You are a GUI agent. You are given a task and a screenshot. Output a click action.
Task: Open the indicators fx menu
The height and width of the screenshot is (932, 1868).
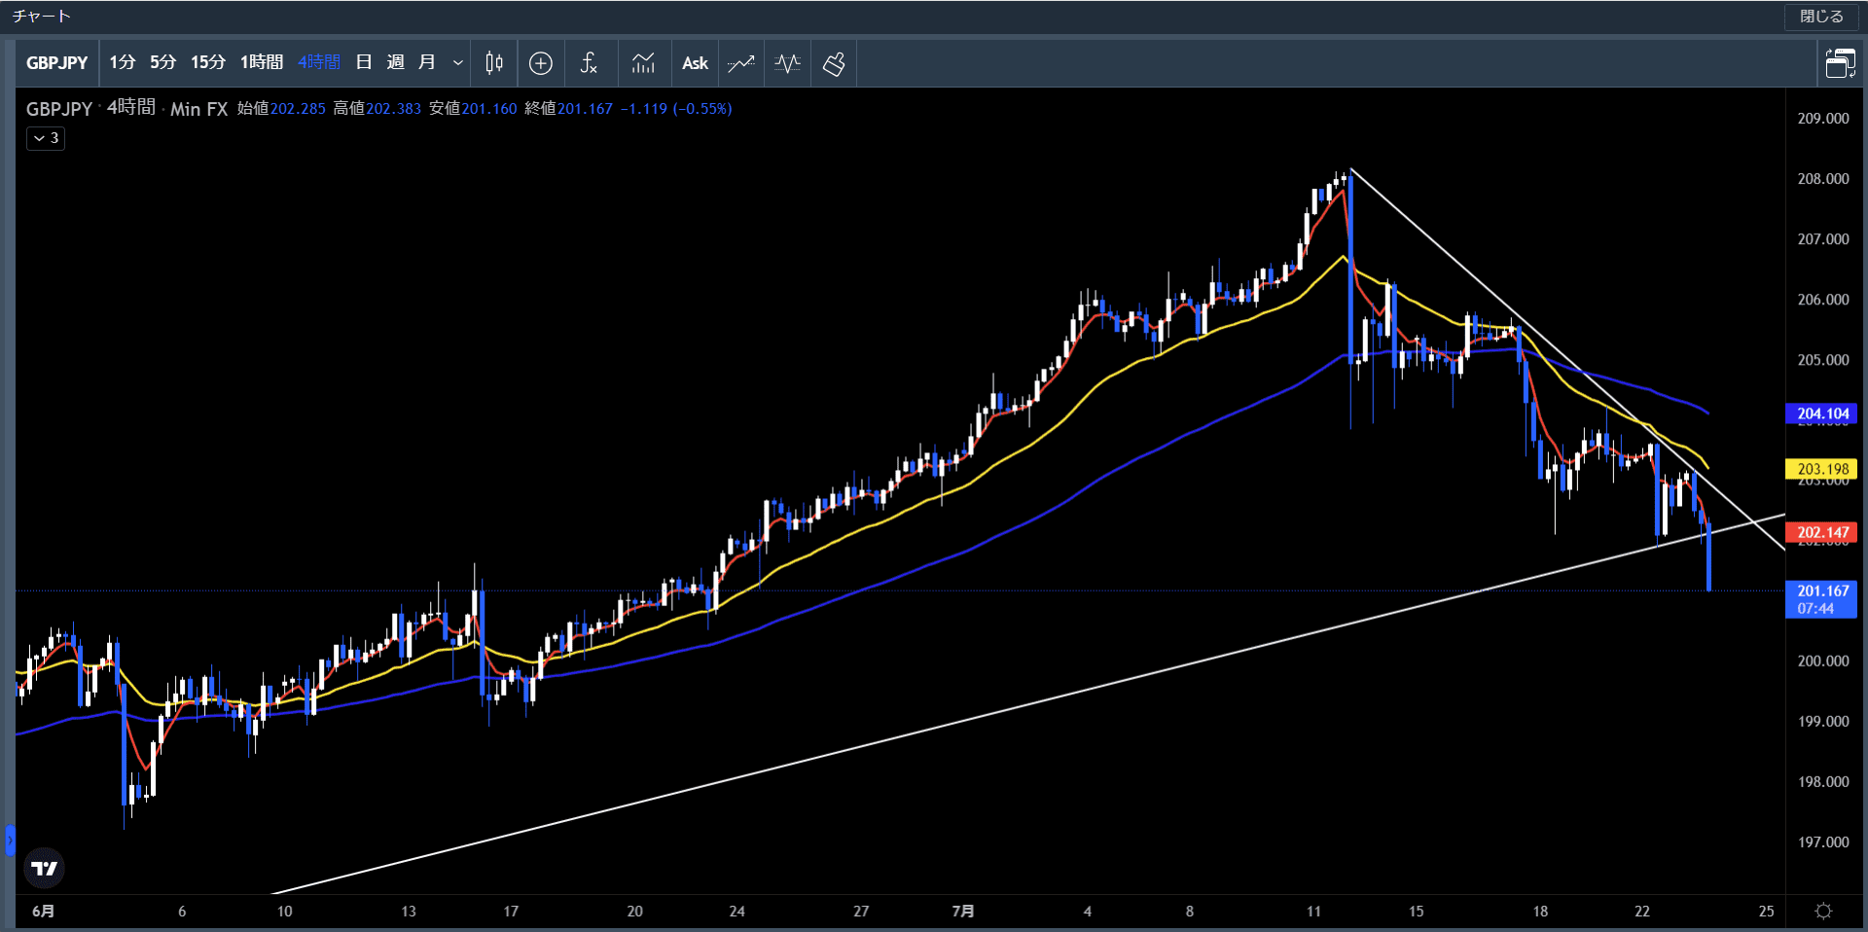pyautogui.click(x=589, y=63)
